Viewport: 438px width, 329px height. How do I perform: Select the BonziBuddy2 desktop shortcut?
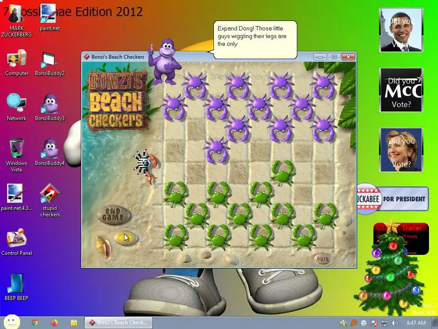pyautogui.click(x=50, y=64)
